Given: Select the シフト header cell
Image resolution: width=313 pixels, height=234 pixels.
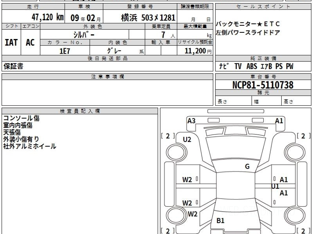Looking at the screenshot, I should [11, 26].
